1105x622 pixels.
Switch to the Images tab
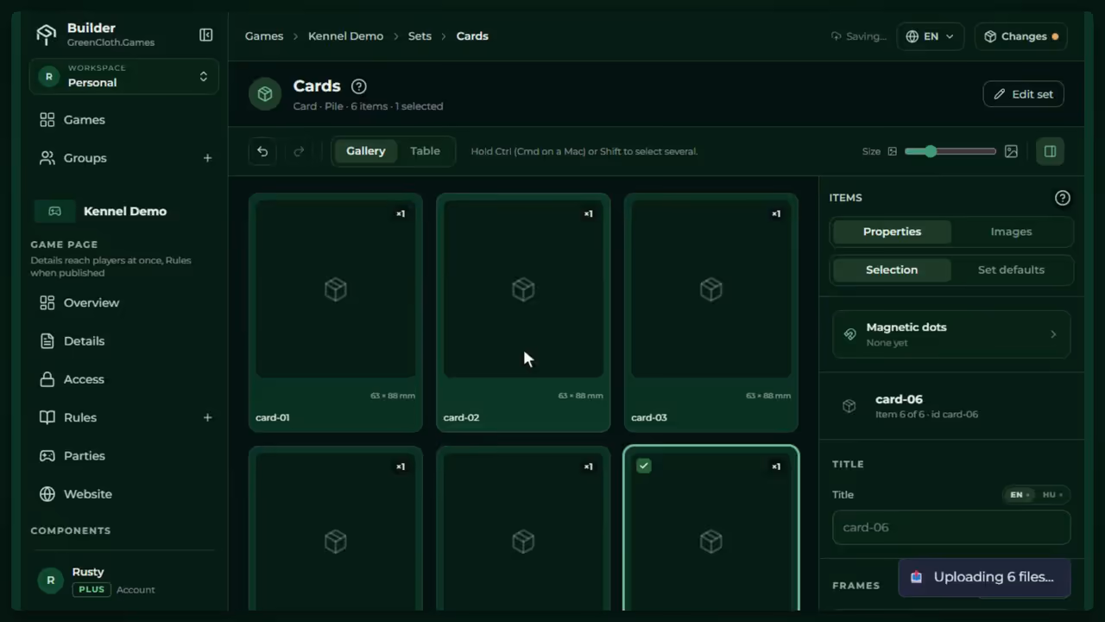click(1011, 232)
